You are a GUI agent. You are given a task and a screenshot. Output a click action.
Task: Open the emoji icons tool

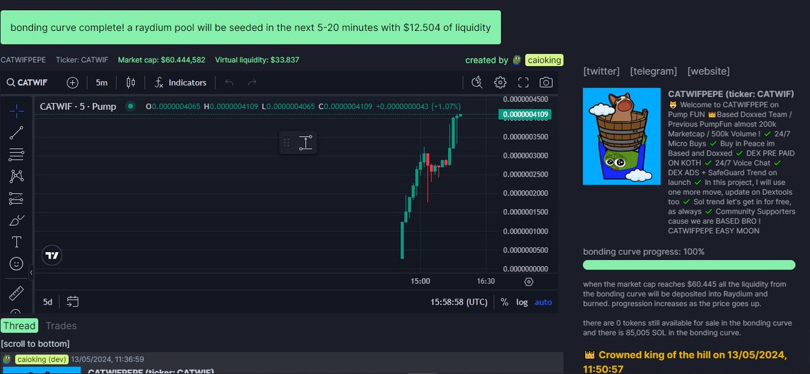coord(17,263)
